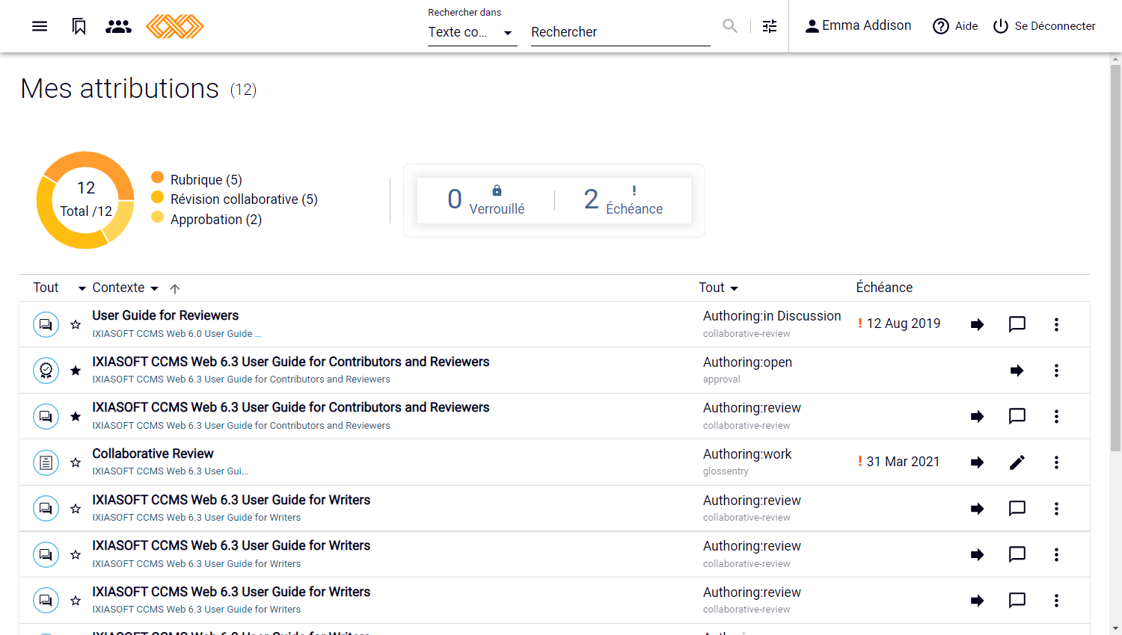The height and width of the screenshot is (635, 1122).
Task: Click forward arrow on User Guide for Reviewers row
Action: click(977, 324)
